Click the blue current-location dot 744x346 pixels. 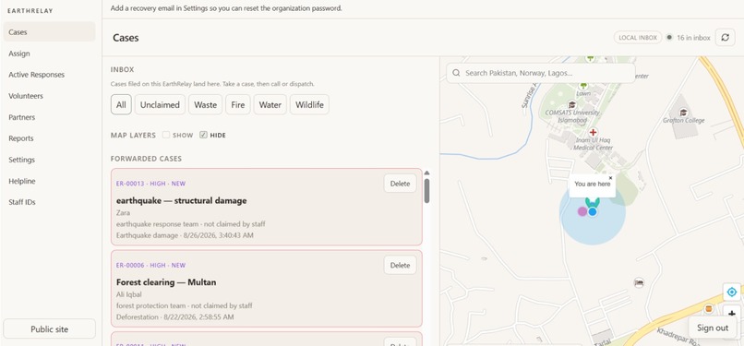593,211
